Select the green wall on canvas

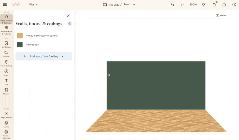[x=156, y=85]
